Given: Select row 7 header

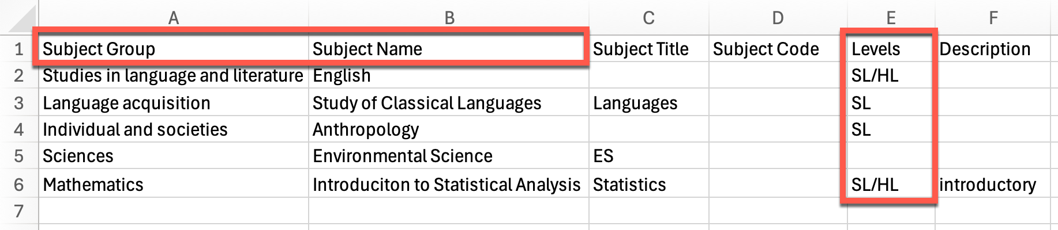Looking at the screenshot, I should (19, 210).
